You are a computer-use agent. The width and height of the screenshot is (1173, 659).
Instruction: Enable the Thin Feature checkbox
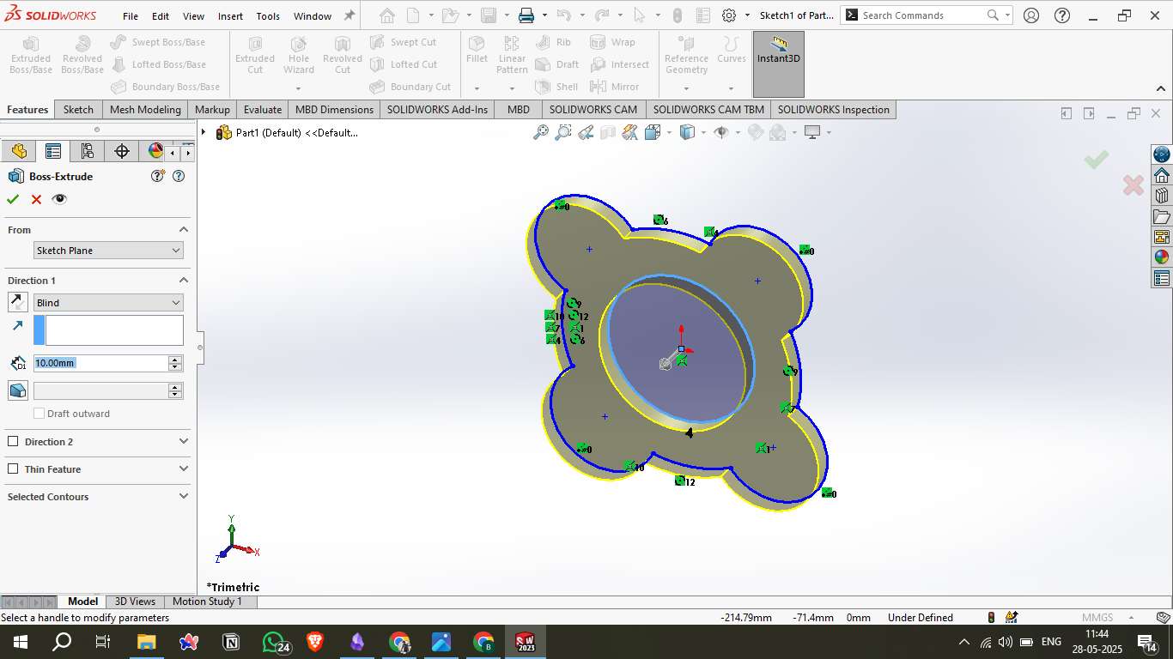click(13, 469)
